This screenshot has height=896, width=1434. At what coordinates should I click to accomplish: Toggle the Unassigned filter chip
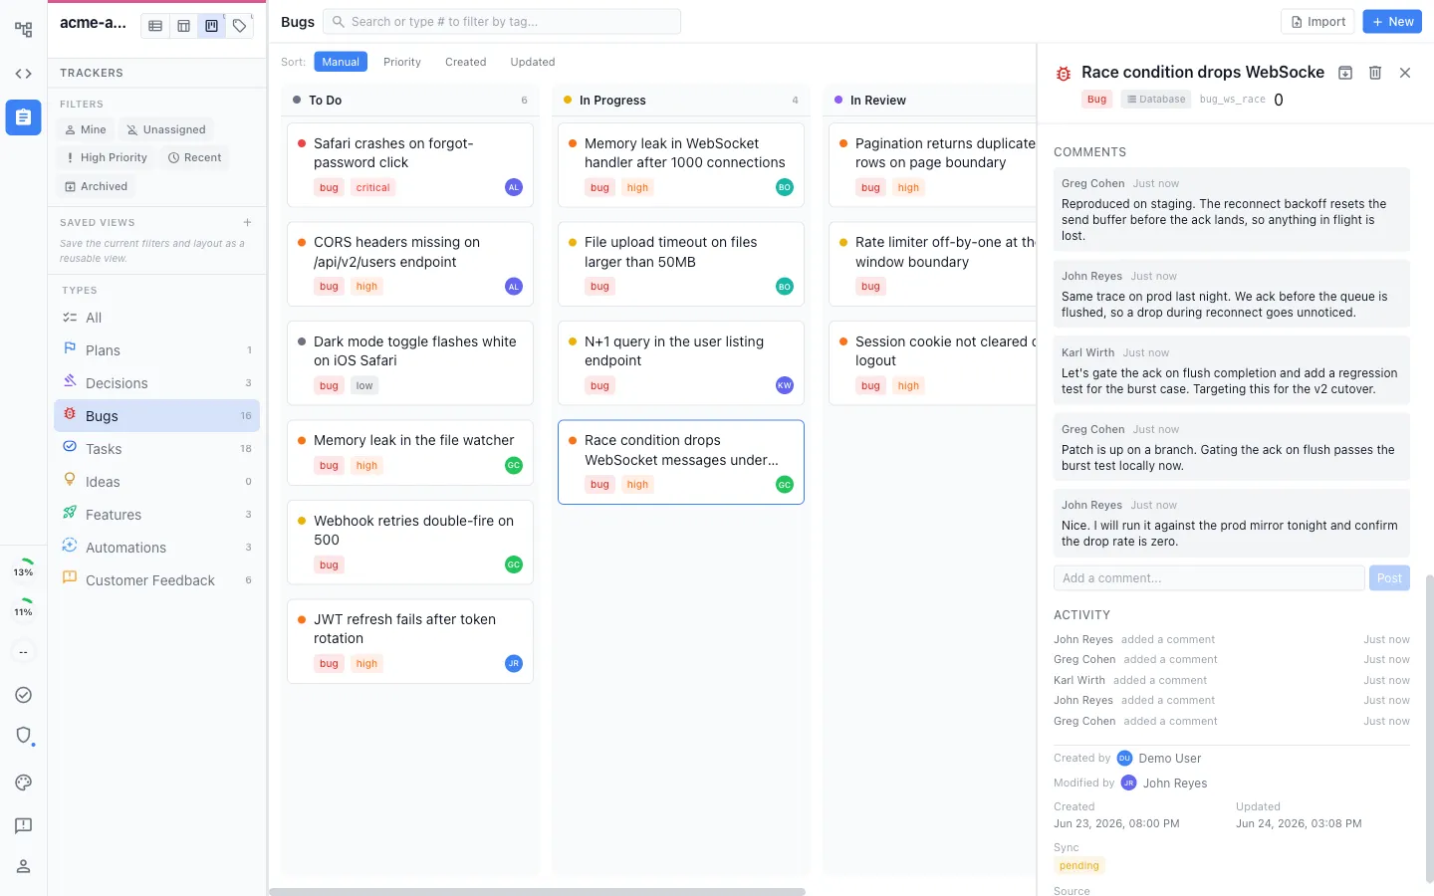coord(165,129)
